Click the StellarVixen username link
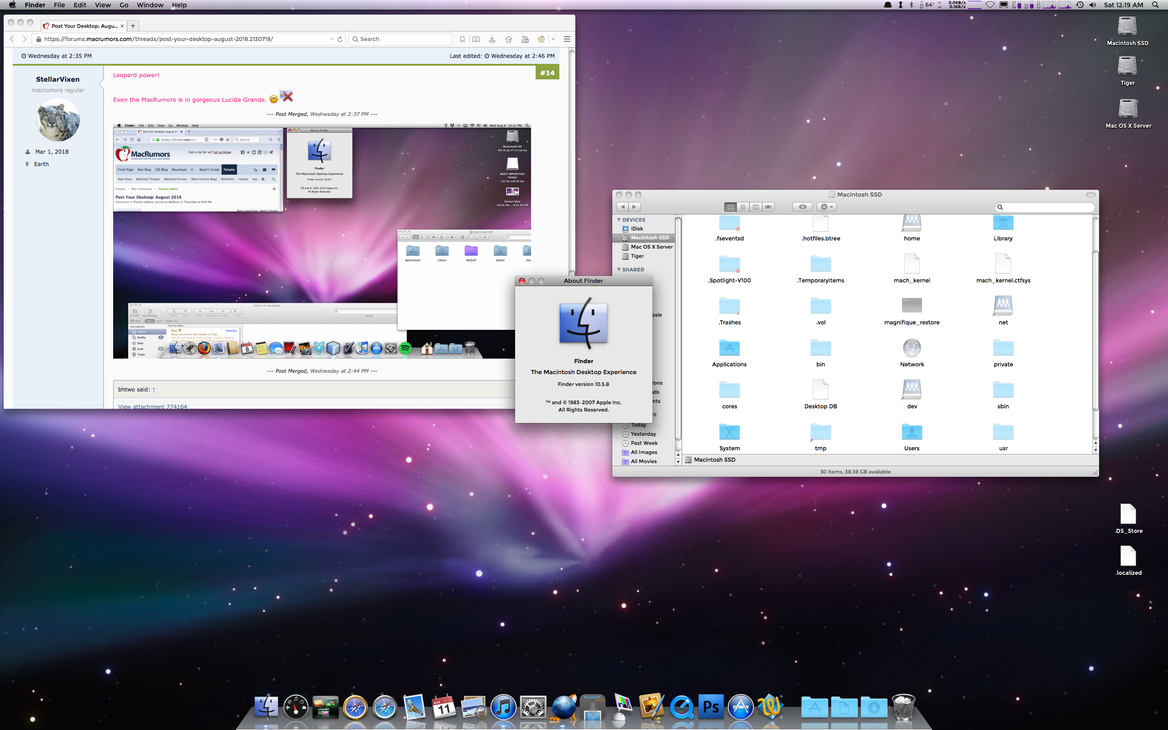Image resolution: width=1168 pixels, height=730 pixels. pos(57,79)
